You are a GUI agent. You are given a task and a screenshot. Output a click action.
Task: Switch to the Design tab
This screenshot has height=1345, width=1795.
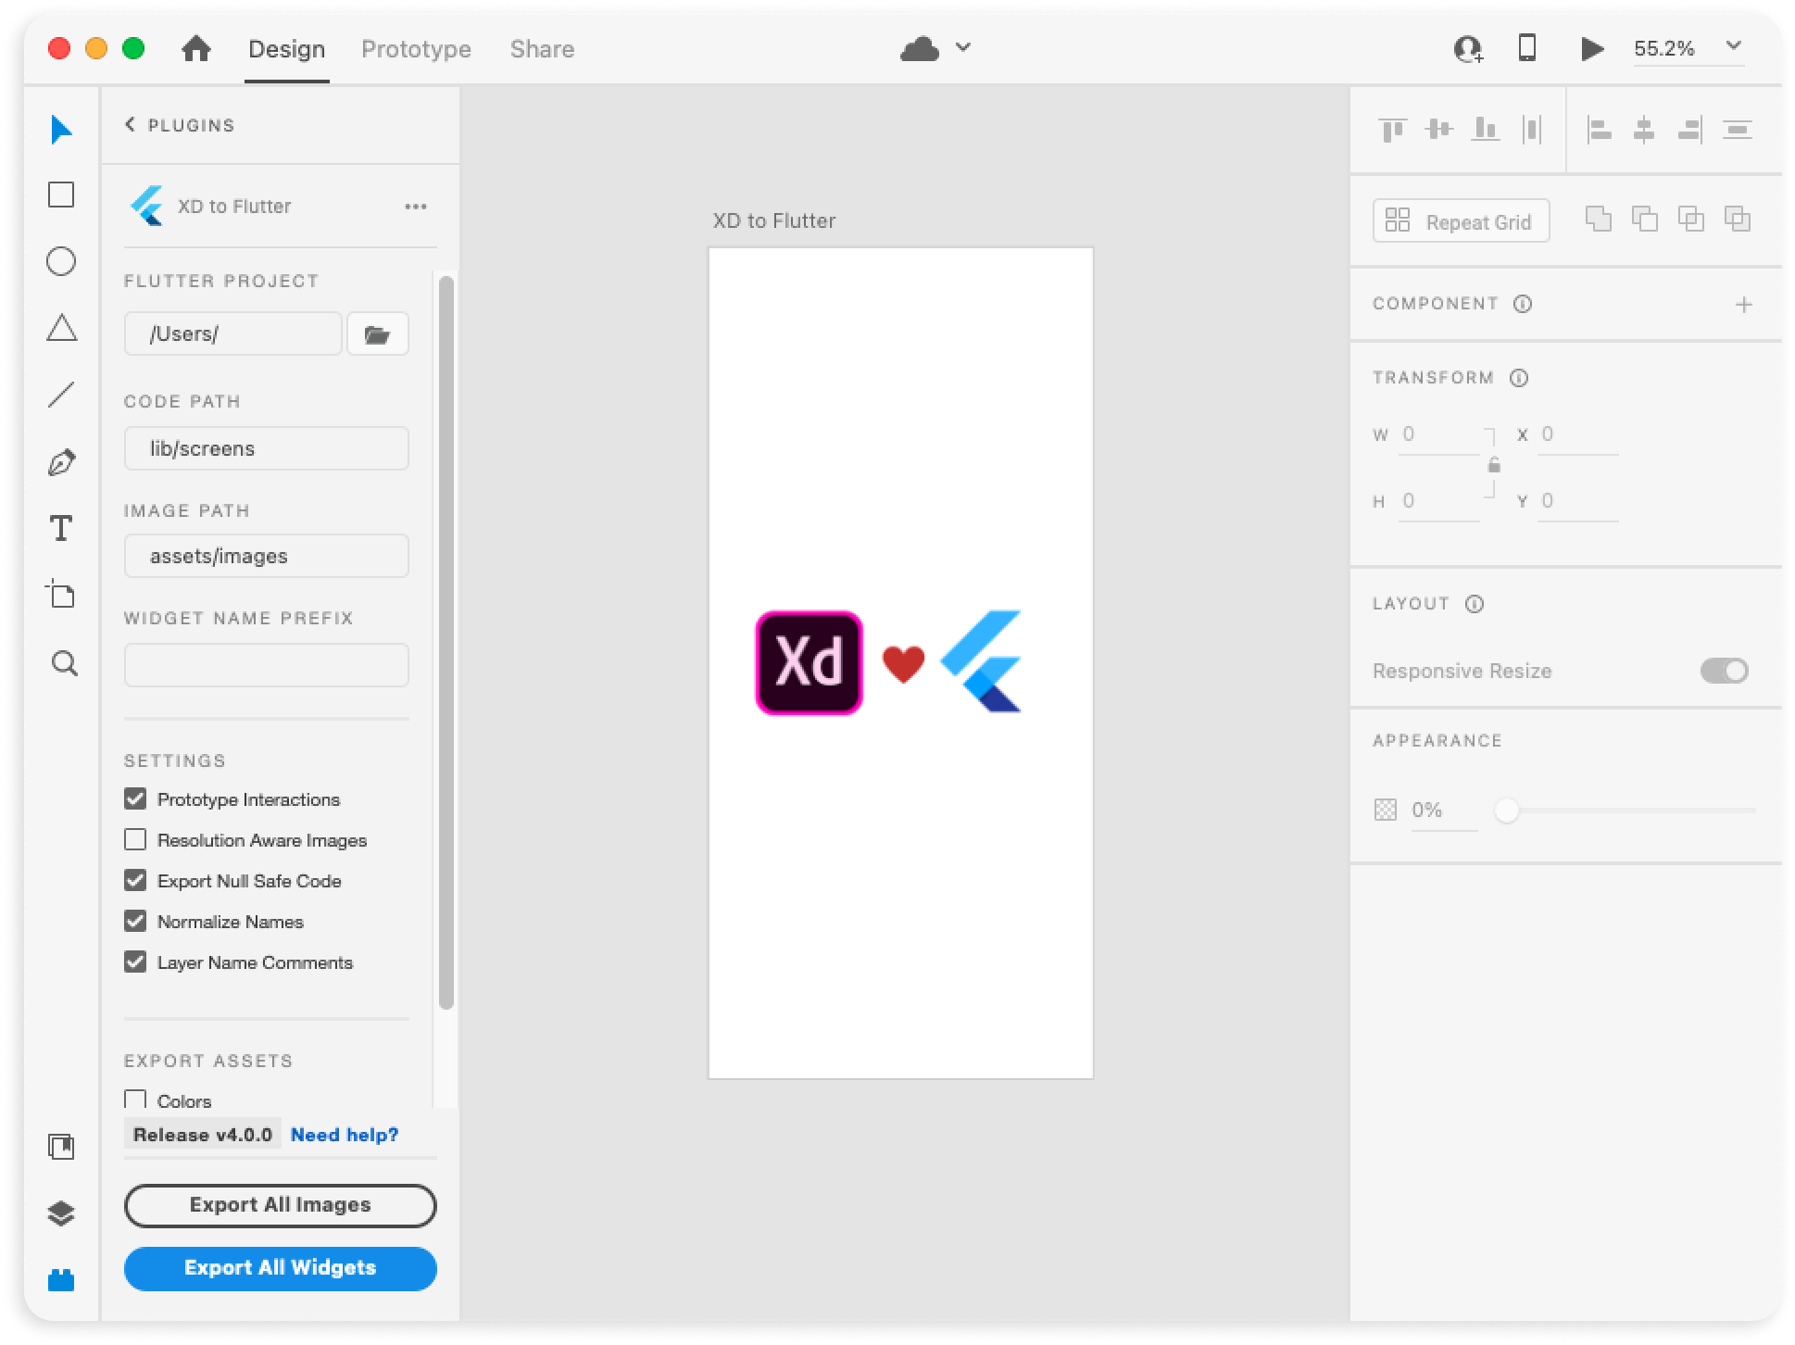(286, 49)
